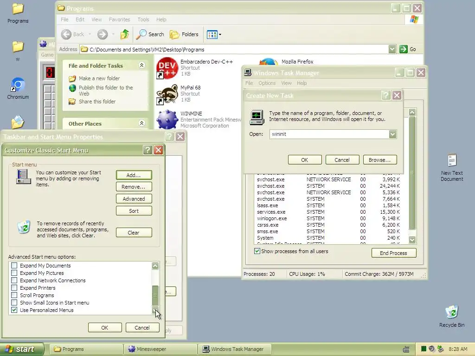The width and height of the screenshot is (475, 356).
Task: Open the Open field dropdown in Create New Task
Action: pyautogui.click(x=392, y=134)
